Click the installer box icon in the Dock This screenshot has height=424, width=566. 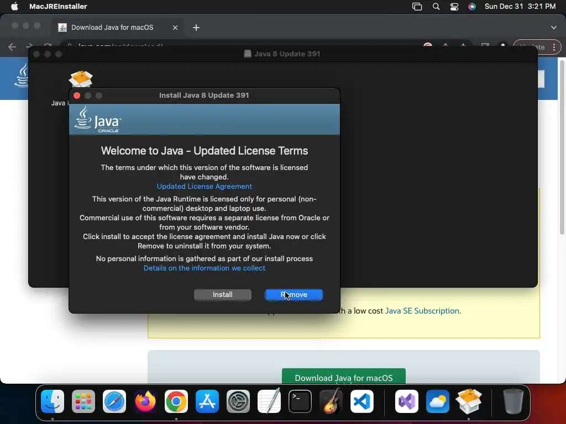tap(469, 401)
